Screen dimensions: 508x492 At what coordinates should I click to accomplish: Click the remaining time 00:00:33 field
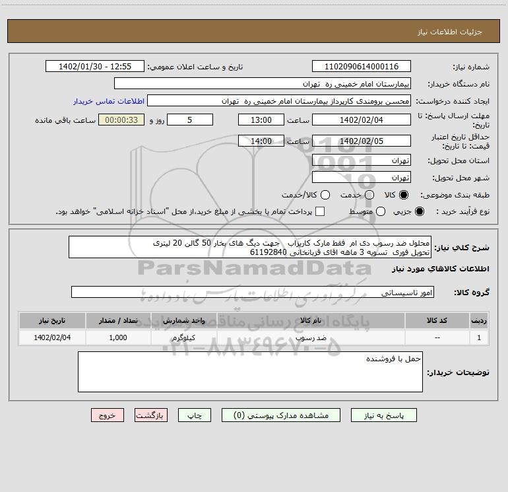pyautogui.click(x=121, y=120)
